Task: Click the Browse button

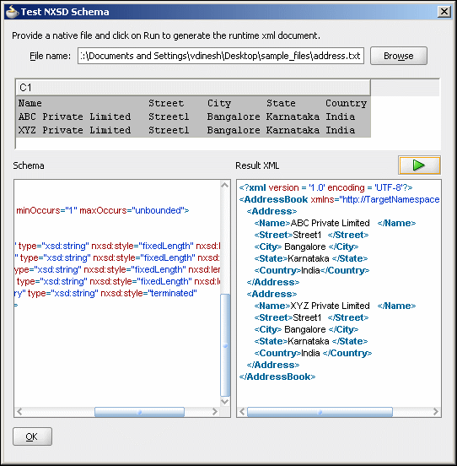Action: click(399, 56)
